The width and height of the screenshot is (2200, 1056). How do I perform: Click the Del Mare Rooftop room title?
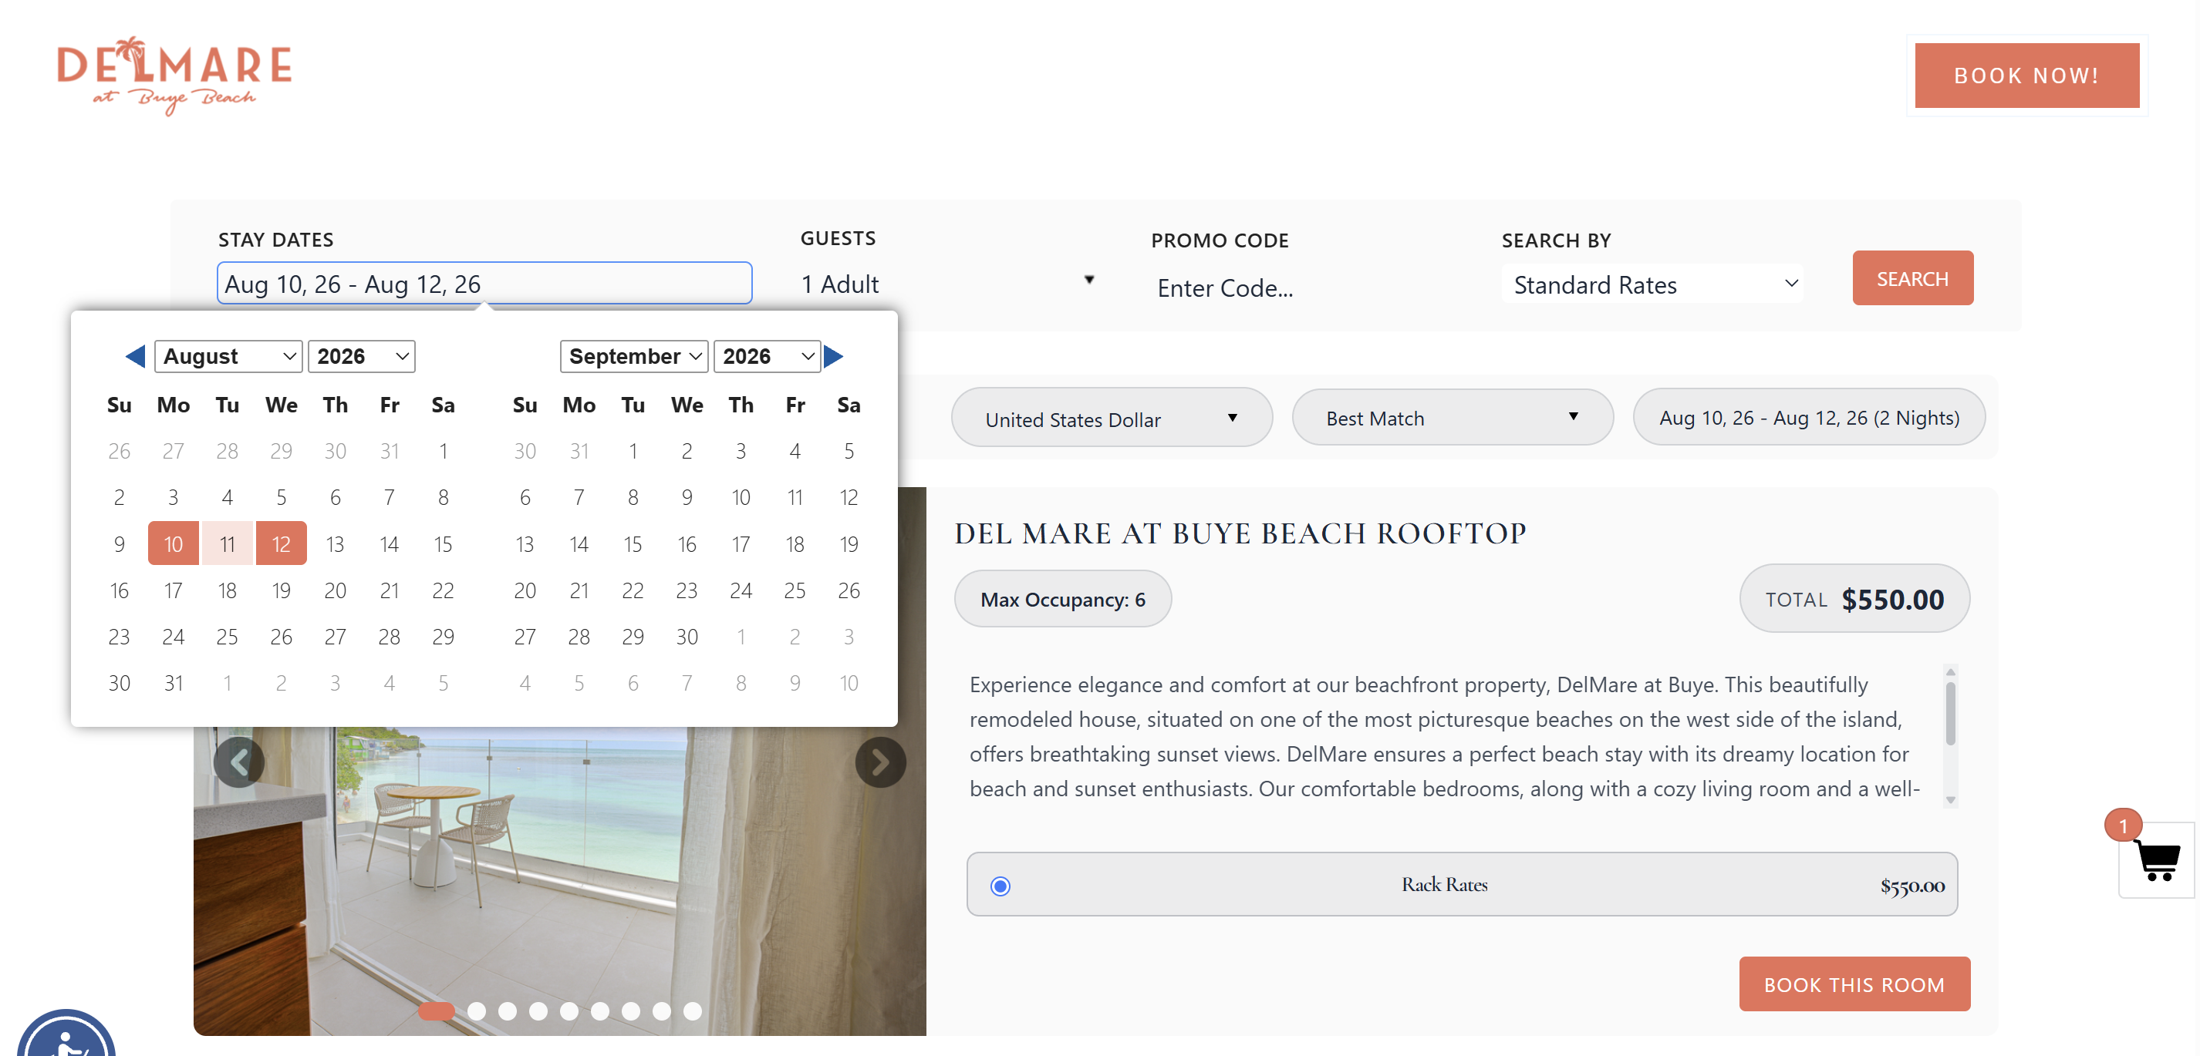point(1240,533)
